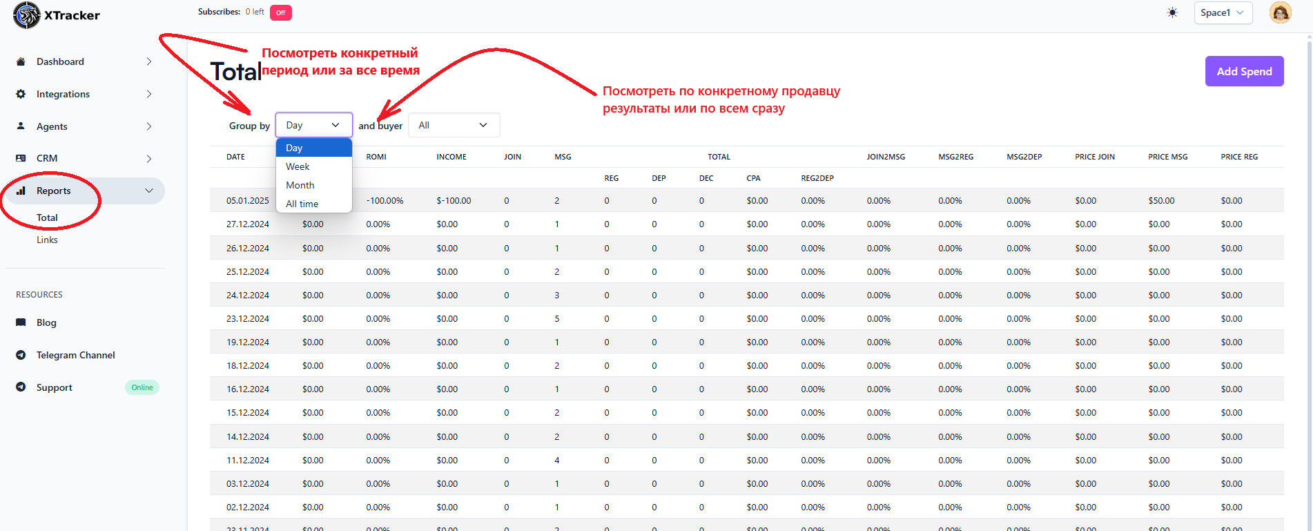Open the buyer All dropdown
Viewport: 1313px width, 531px height.
point(454,125)
